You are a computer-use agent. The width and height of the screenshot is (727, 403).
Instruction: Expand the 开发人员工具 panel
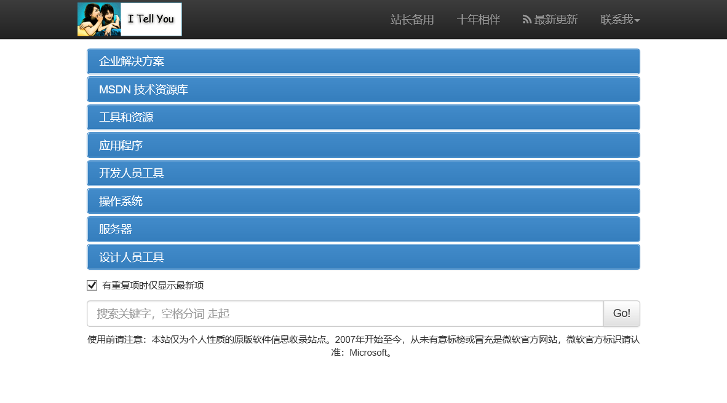tap(364, 173)
